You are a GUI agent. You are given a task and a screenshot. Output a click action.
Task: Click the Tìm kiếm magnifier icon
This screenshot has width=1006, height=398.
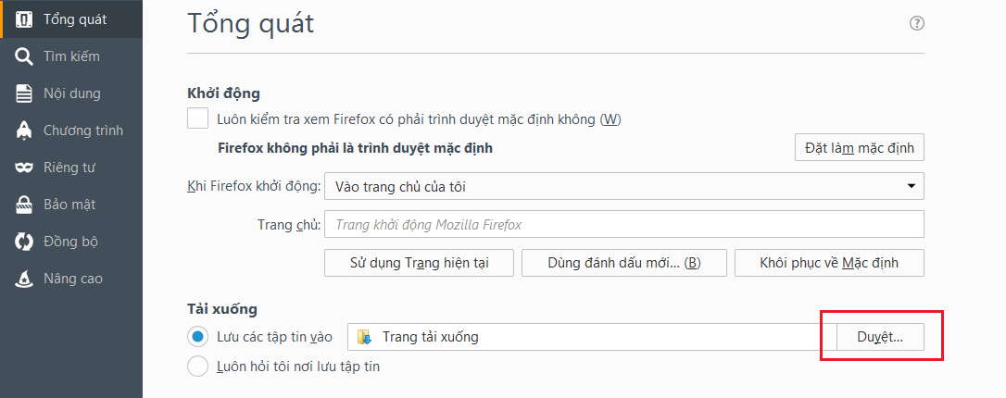[x=25, y=56]
